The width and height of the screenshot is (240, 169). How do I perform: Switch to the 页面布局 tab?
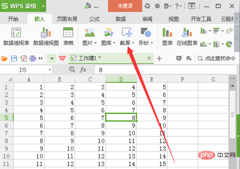pyautogui.click(x=67, y=19)
